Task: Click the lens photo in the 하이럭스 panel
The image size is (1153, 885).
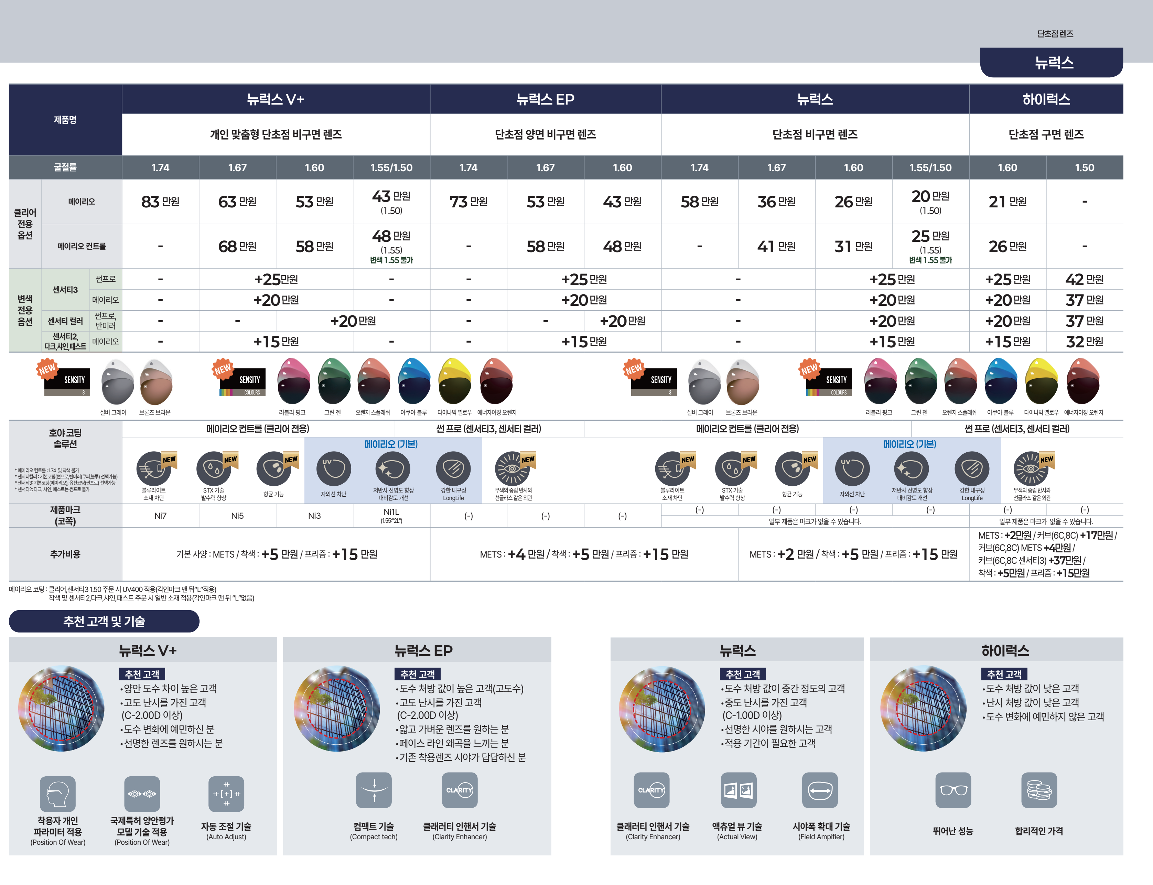Action: point(923,709)
